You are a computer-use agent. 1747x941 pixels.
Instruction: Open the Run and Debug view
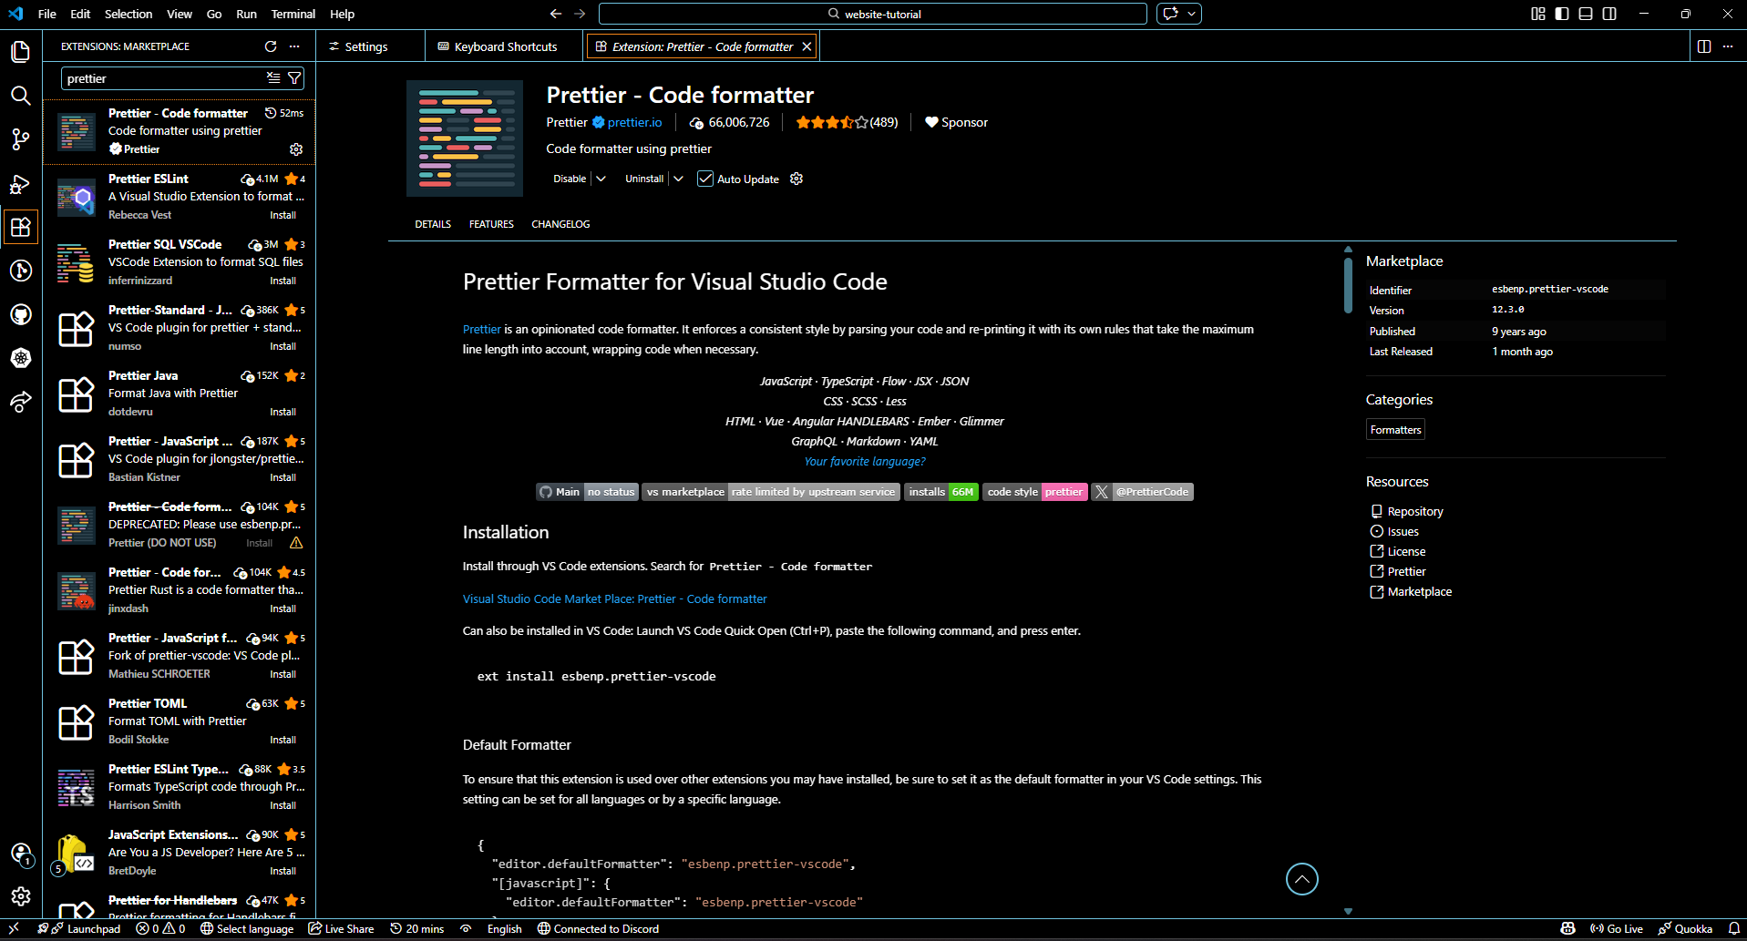[20, 183]
